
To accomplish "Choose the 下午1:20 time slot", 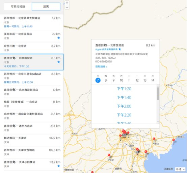I will (x=124, y=89).
